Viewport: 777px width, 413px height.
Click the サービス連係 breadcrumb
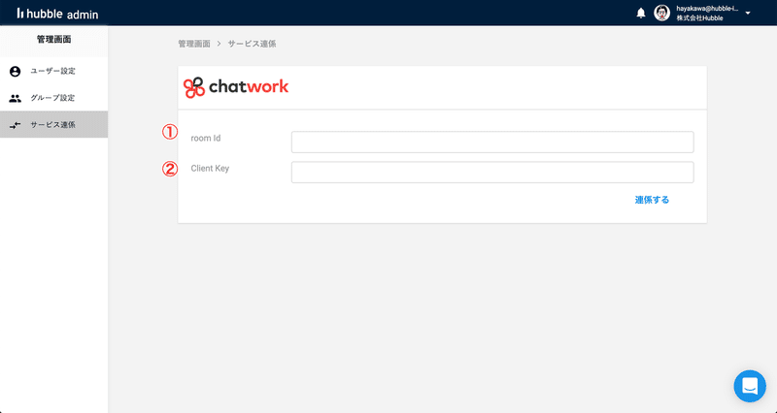[x=252, y=44]
